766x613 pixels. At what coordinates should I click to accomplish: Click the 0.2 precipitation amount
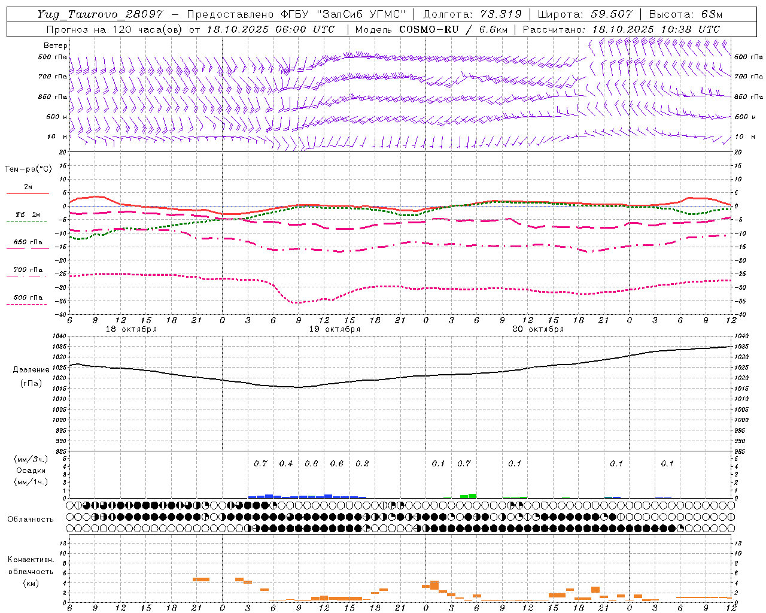point(362,464)
